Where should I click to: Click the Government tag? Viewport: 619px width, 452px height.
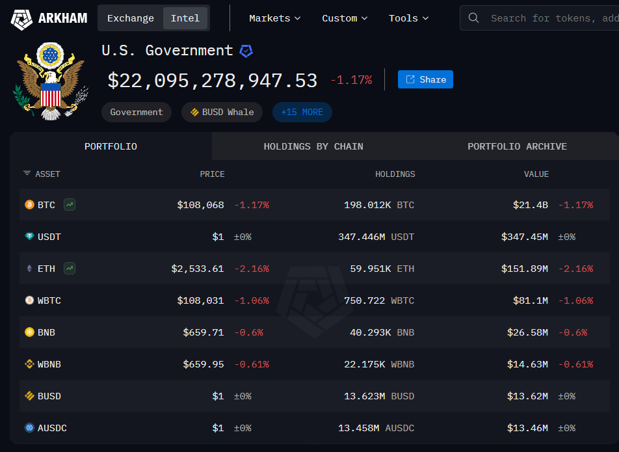pos(137,112)
